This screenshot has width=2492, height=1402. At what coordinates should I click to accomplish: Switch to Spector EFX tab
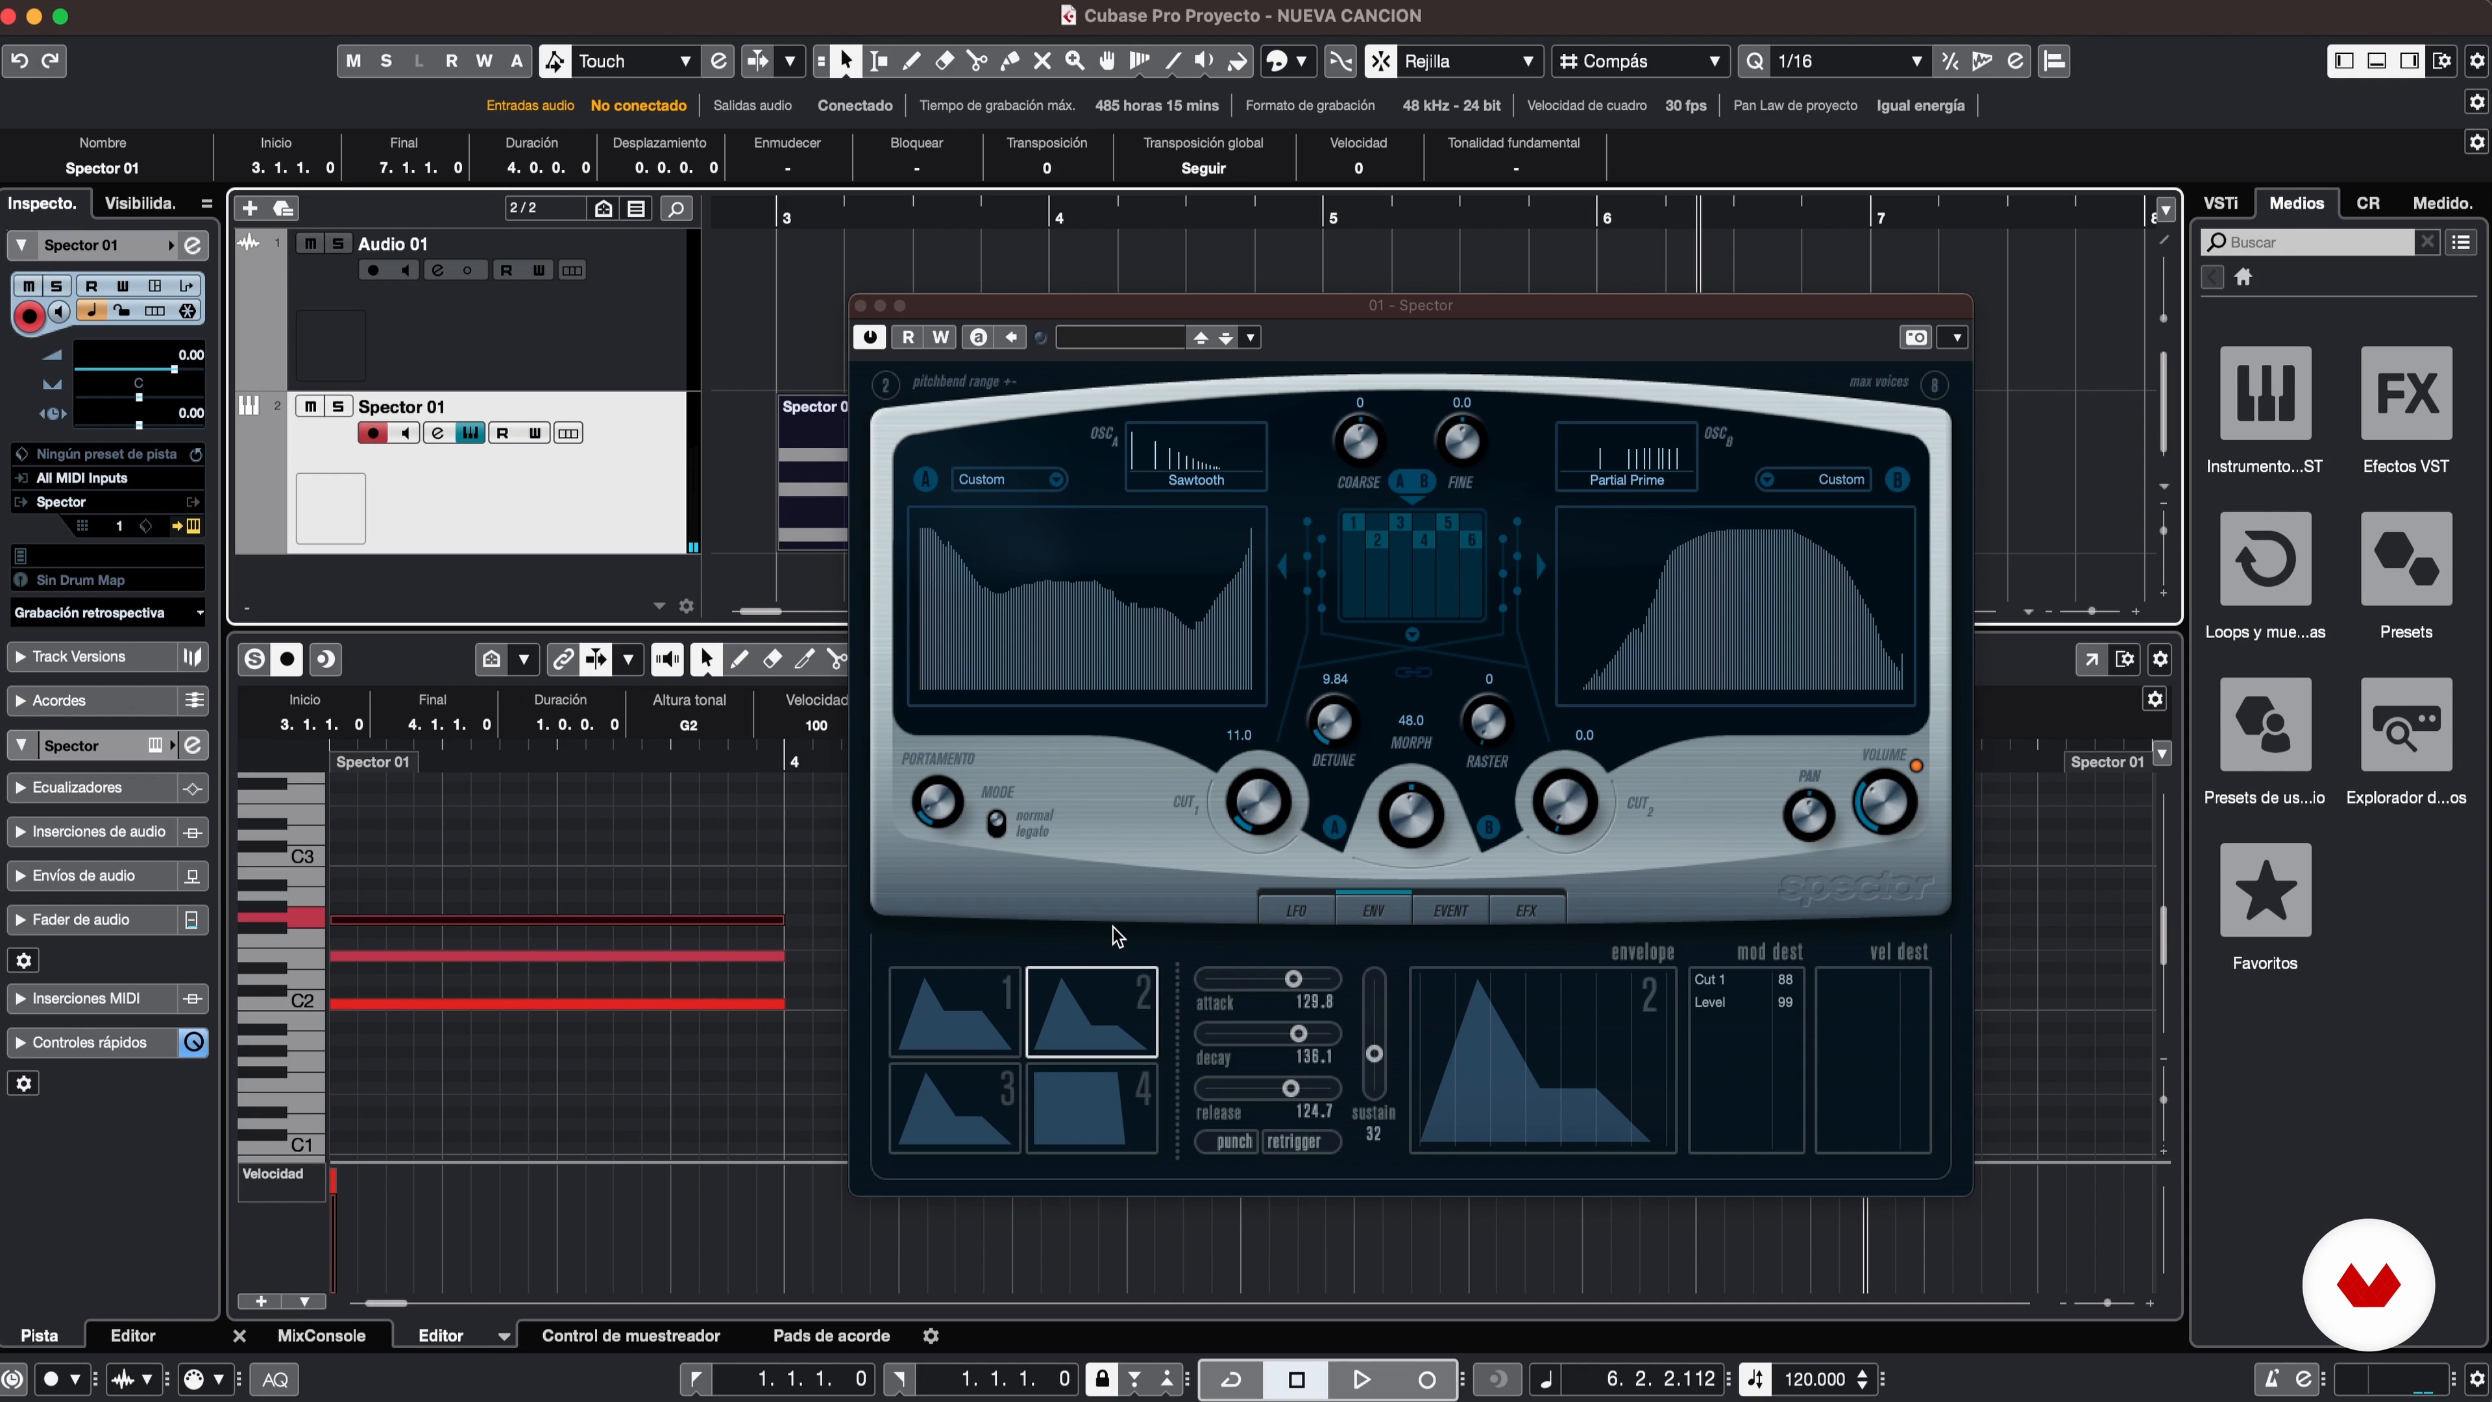[x=1526, y=911]
